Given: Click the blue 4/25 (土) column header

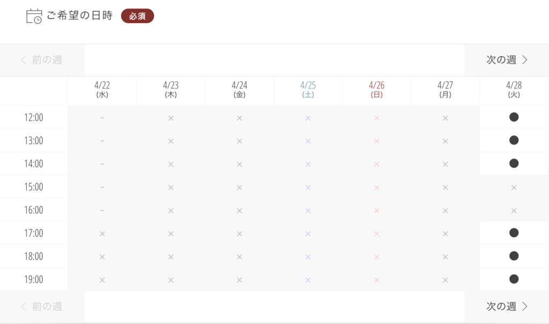Looking at the screenshot, I should click(308, 89).
